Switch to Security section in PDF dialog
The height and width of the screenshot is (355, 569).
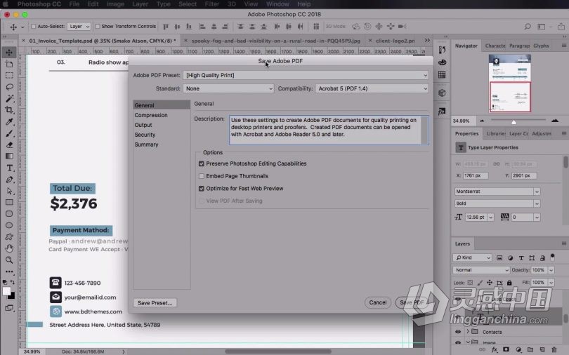click(145, 135)
